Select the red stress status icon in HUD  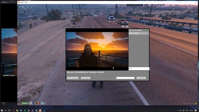39,103
